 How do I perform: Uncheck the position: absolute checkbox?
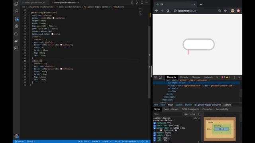[155, 126]
